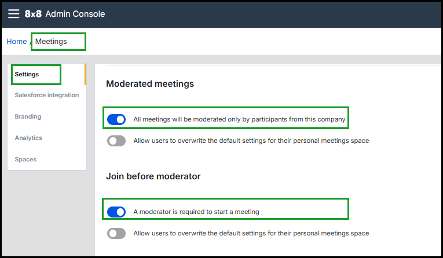
Task: Click the Moderated meetings heading
Action: pos(150,84)
